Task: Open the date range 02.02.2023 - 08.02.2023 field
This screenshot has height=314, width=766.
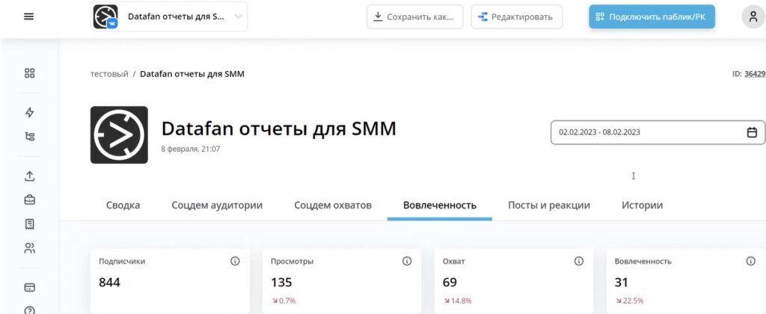Action: [658, 132]
